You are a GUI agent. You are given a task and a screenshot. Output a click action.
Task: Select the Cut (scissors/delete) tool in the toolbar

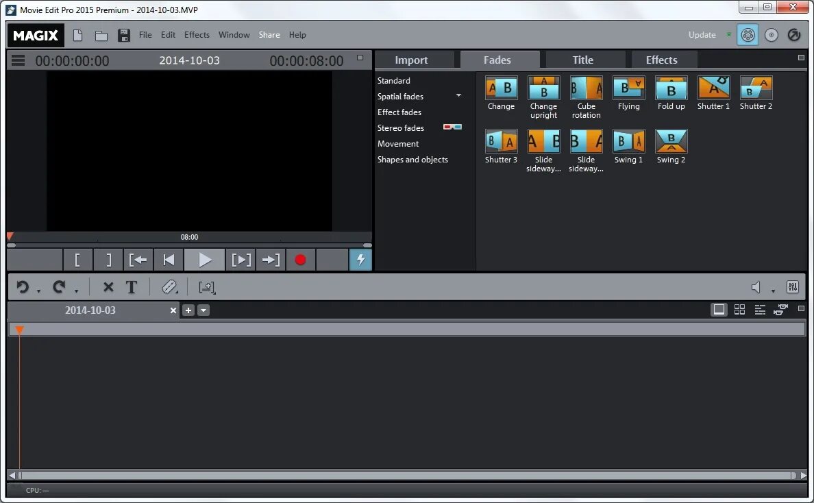[108, 287]
